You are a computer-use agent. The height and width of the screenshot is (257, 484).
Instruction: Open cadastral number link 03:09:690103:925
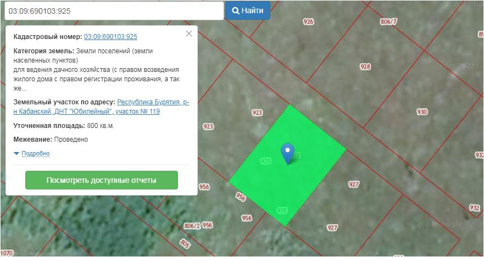coord(110,37)
